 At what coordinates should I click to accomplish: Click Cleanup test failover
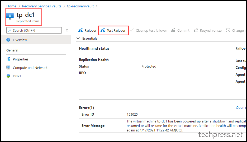(148, 30)
